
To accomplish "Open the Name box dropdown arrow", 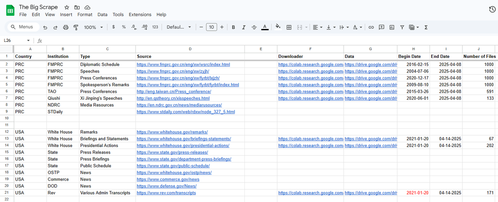I will [x=28, y=41].
